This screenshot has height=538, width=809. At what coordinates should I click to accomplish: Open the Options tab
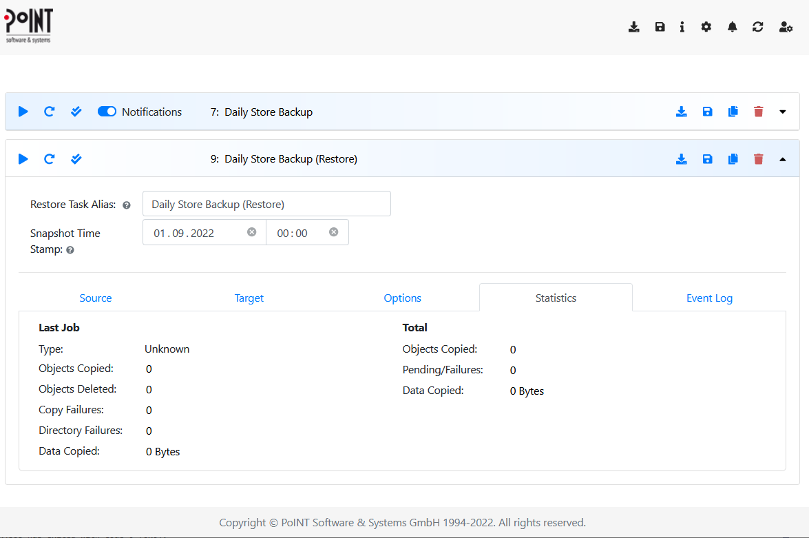tap(402, 298)
